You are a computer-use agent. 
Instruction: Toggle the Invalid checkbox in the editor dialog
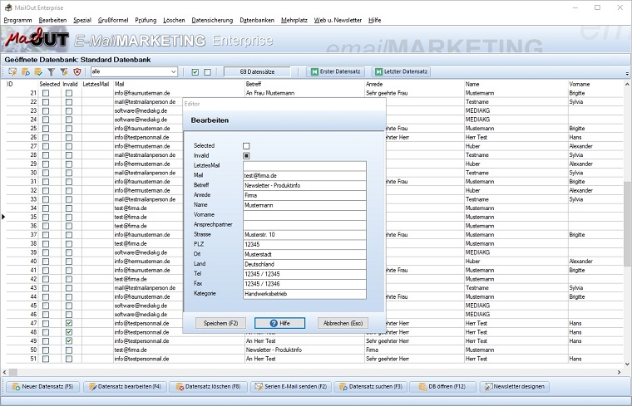(x=246, y=156)
